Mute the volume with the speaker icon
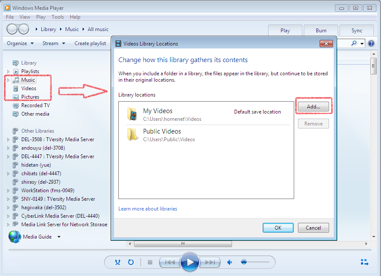Viewport: 381px width, 276px height. [x=229, y=262]
